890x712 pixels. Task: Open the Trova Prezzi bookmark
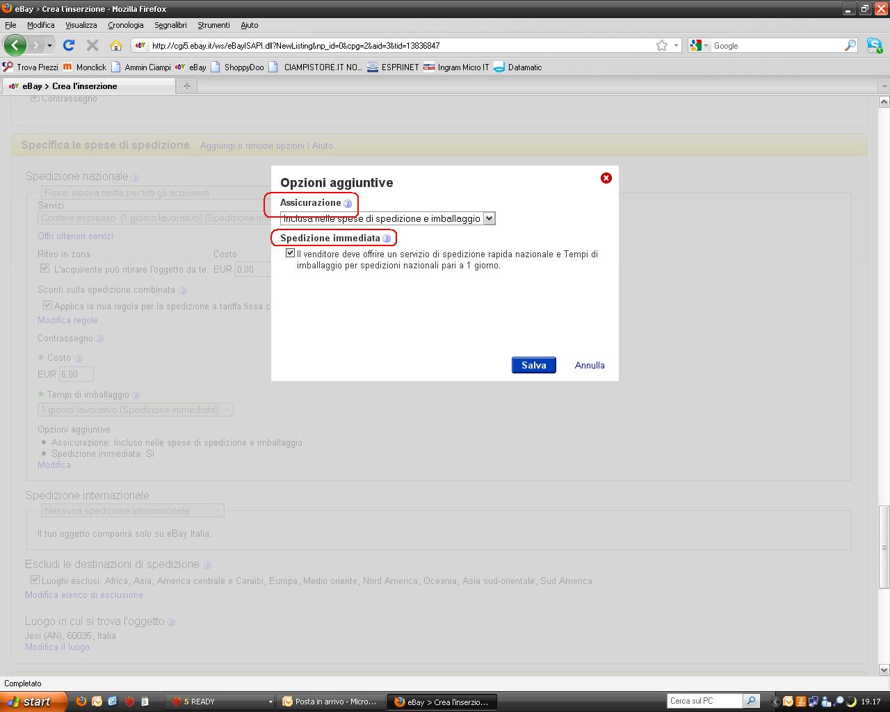coord(31,67)
